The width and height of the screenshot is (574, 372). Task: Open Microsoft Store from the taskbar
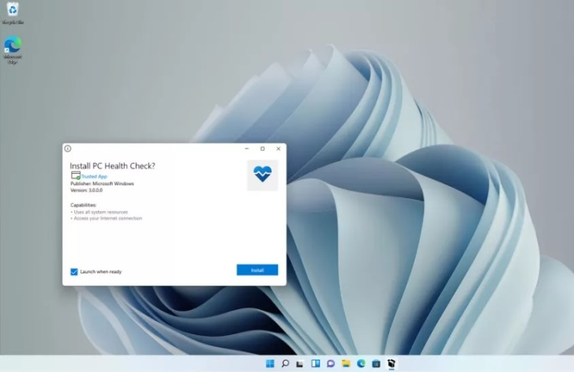point(376,364)
